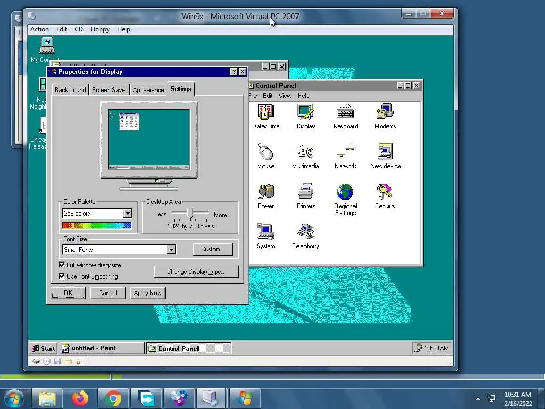
Task: Click Control Panel button in guest taskbar
Action: 188,348
